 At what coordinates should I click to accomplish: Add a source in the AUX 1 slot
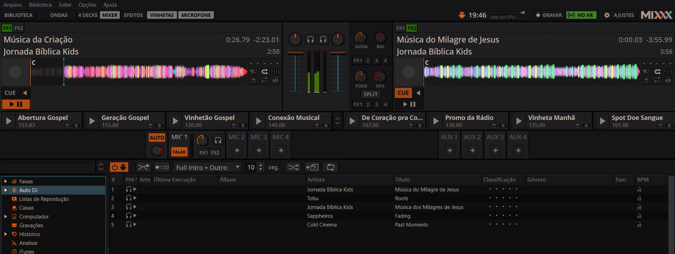[450, 150]
